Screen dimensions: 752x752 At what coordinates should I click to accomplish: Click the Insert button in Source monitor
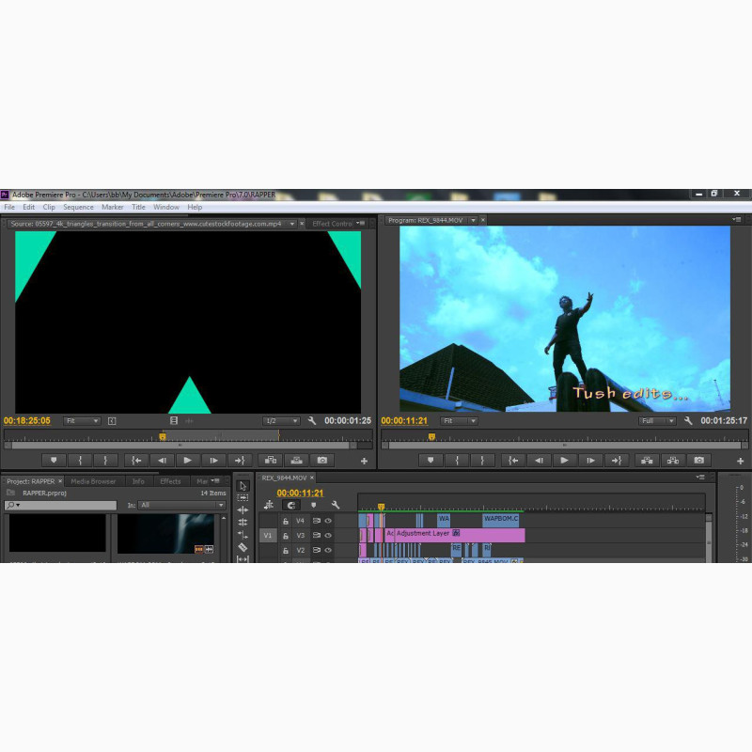pyautogui.click(x=271, y=461)
